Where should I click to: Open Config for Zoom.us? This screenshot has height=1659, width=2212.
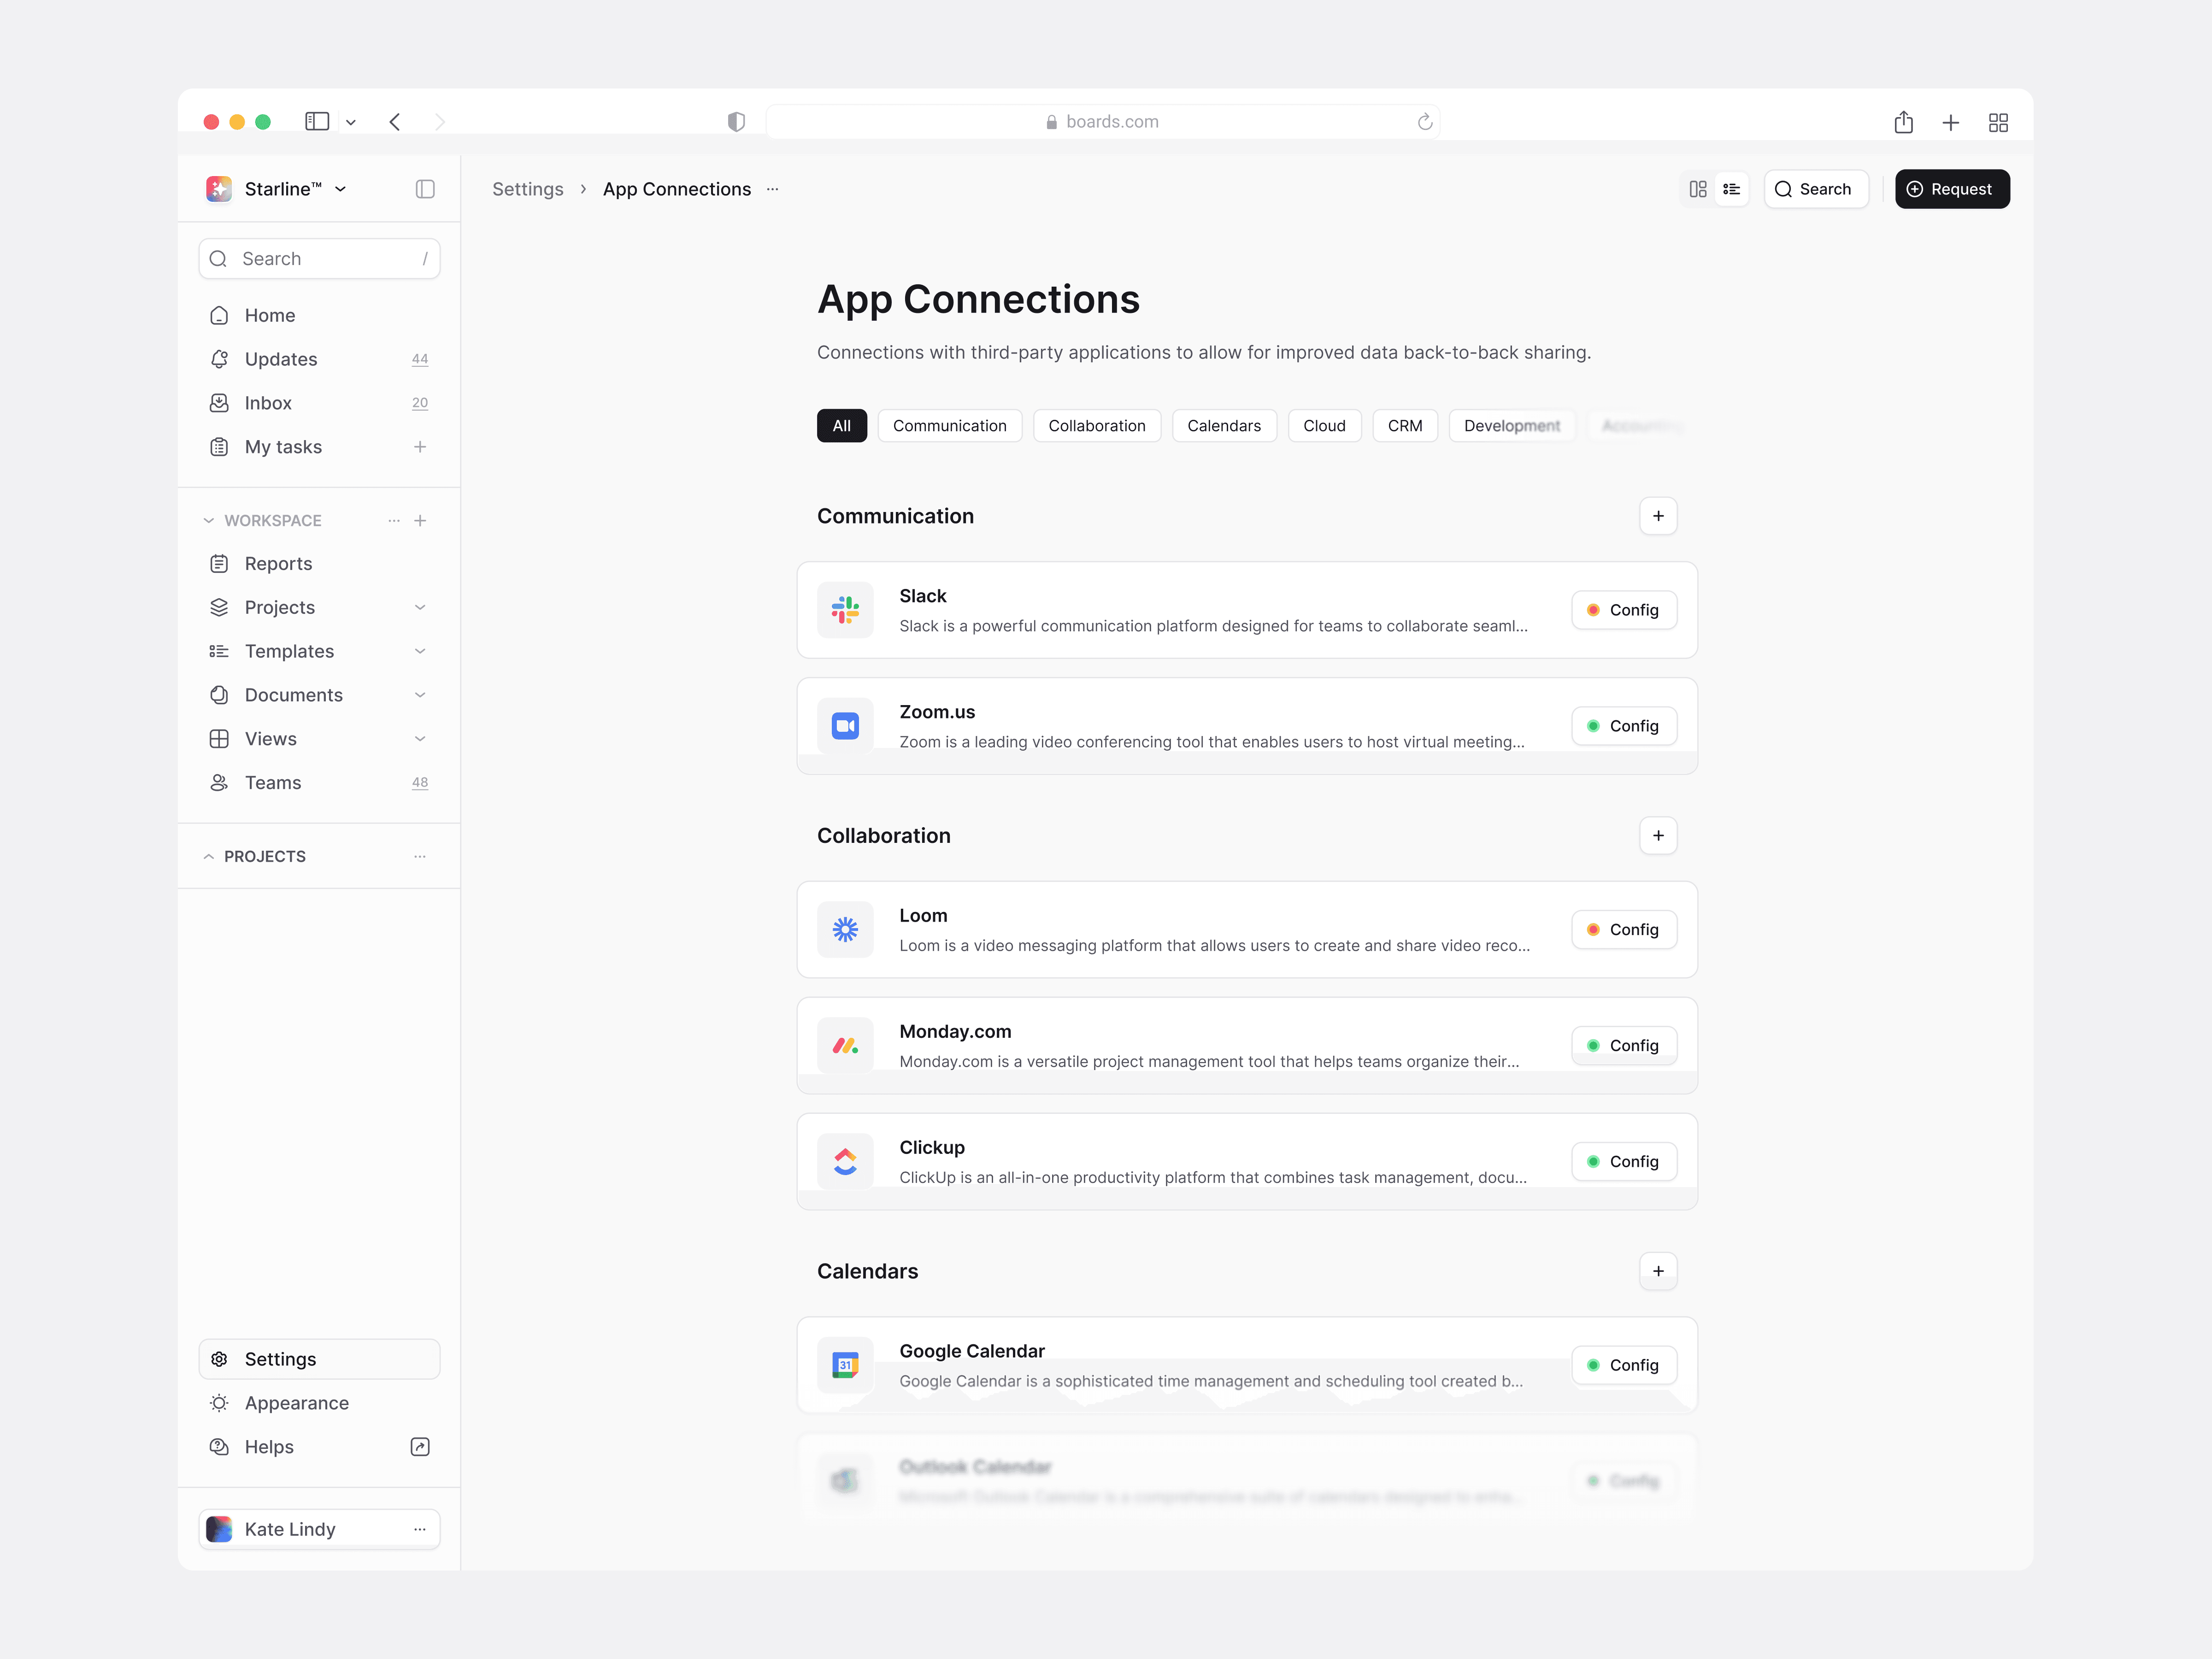pyautogui.click(x=1623, y=726)
